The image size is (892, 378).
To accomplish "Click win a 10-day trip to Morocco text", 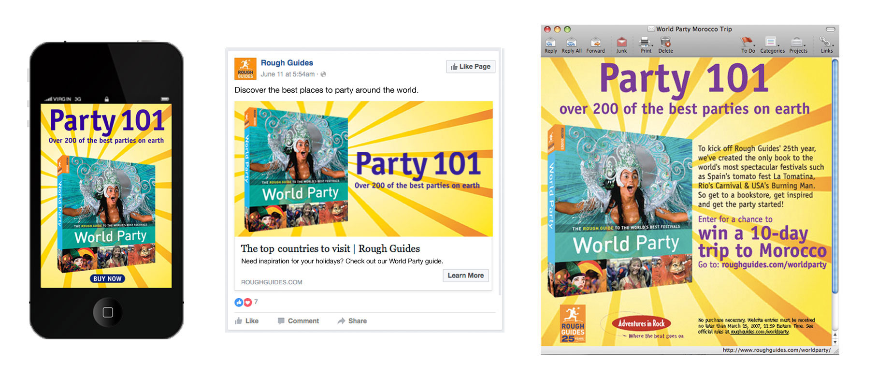I will tap(763, 242).
